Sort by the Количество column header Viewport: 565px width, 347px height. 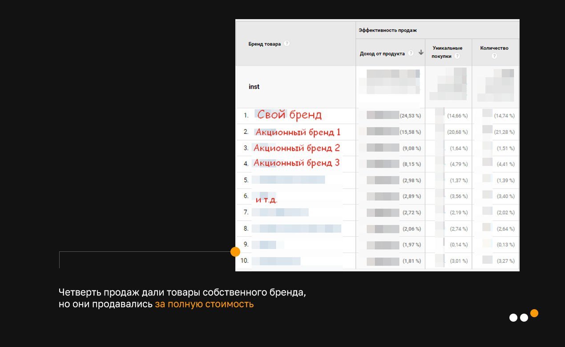coord(494,48)
